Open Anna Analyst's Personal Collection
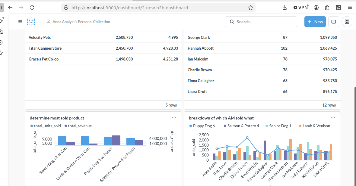The width and height of the screenshot is (356, 186). click(x=78, y=22)
